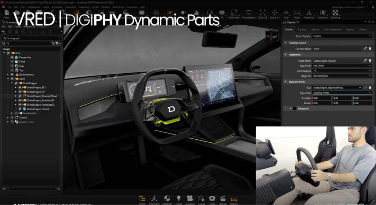376x205 pixels.
Task: Open the VSets module icon
Action: click(x=212, y=199)
